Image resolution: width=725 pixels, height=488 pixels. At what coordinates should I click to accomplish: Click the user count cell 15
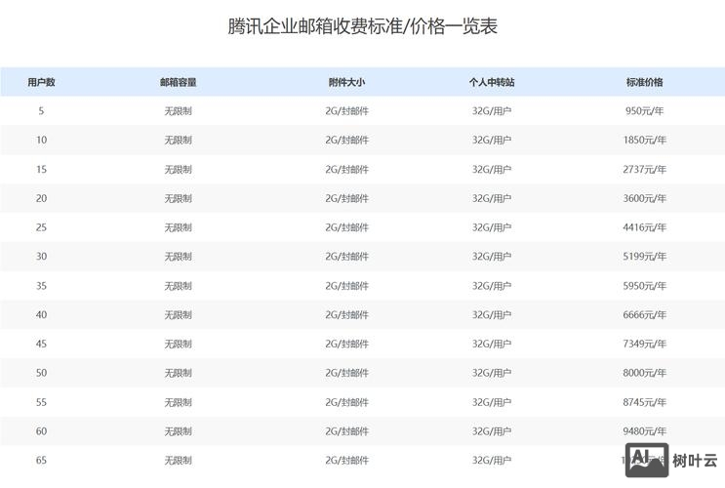41,169
